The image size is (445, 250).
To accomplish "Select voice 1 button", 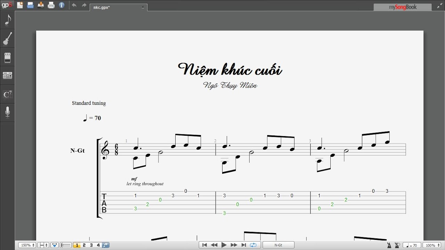I will pyautogui.click(x=77, y=245).
